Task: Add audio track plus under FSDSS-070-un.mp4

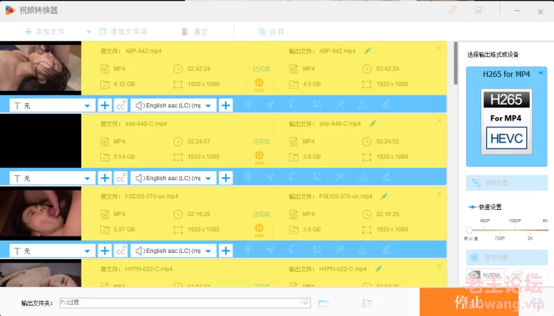Action: (x=226, y=251)
